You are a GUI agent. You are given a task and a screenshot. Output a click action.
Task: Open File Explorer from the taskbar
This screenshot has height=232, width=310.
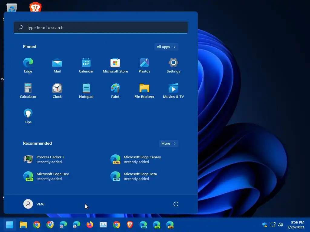pyautogui.click(x=23, y=225)
